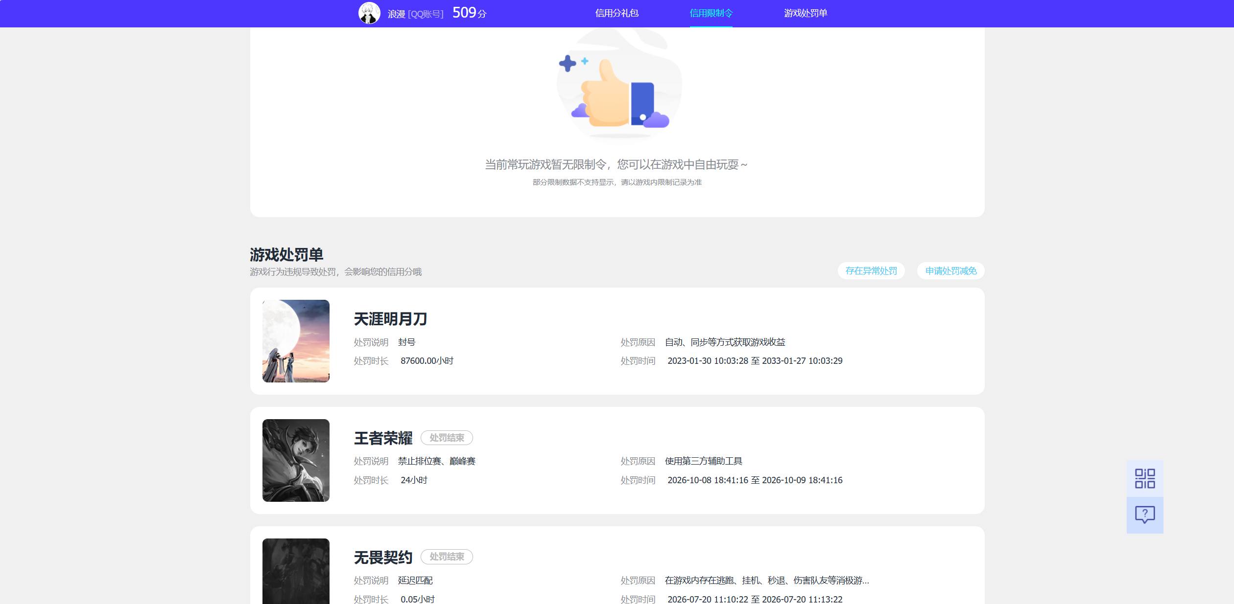Click the 0.05小时 duration value

tap(418, 599)
